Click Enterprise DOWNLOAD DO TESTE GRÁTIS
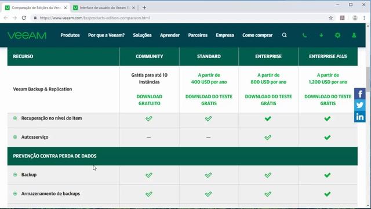The width and height of the screenshot is (371, 209). click(268, 100)
